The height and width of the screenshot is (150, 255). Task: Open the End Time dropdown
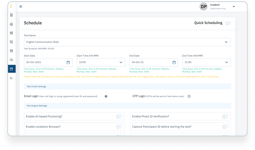pos(226,62)
